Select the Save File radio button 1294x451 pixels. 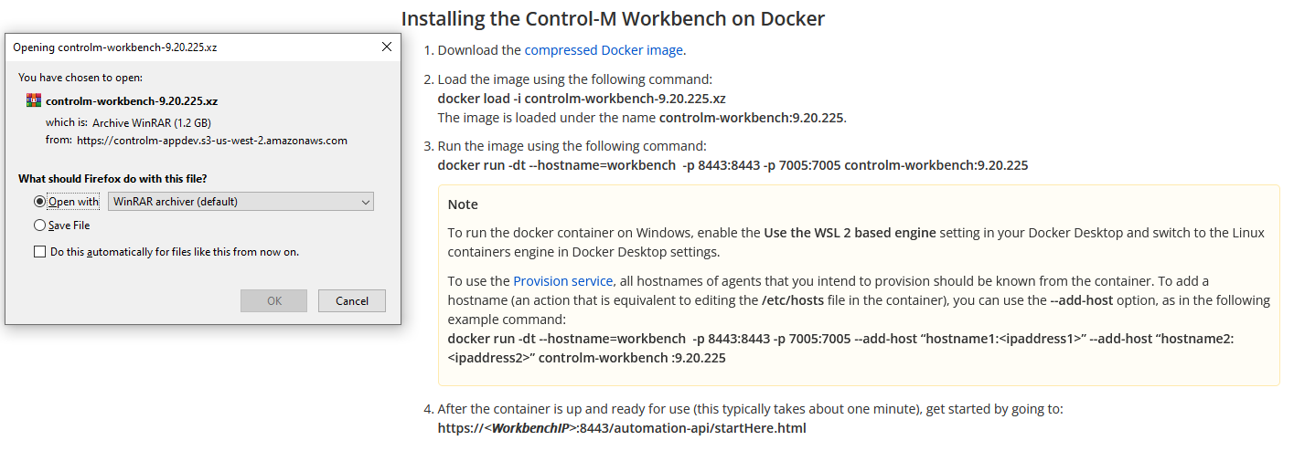(x=39, y=225)
